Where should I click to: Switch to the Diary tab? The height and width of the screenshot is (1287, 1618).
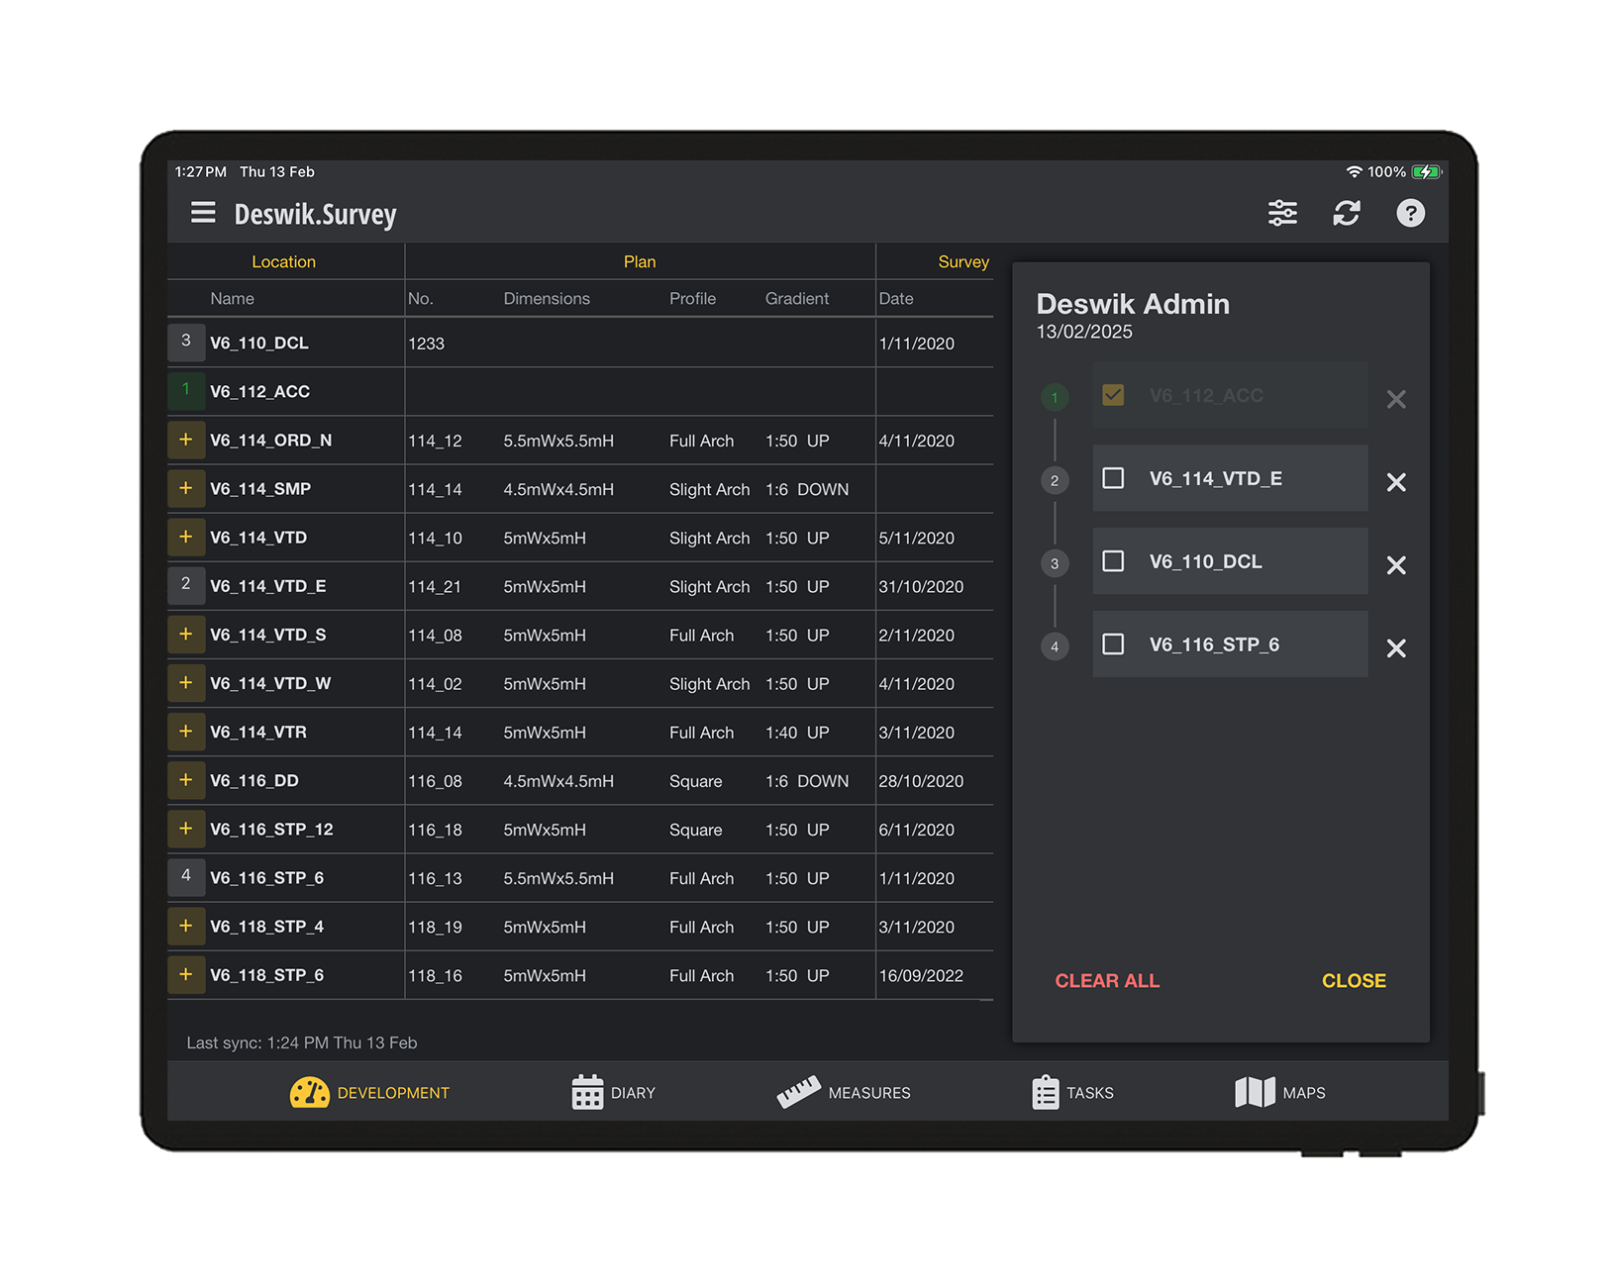613,1092
